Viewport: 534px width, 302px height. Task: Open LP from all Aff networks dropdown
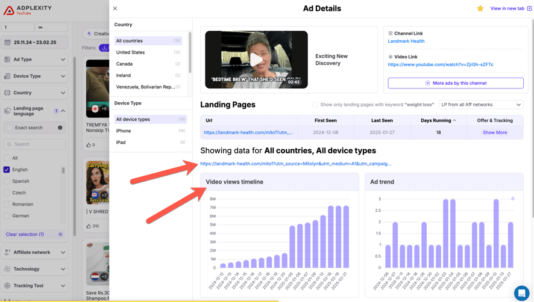[481, 105]
